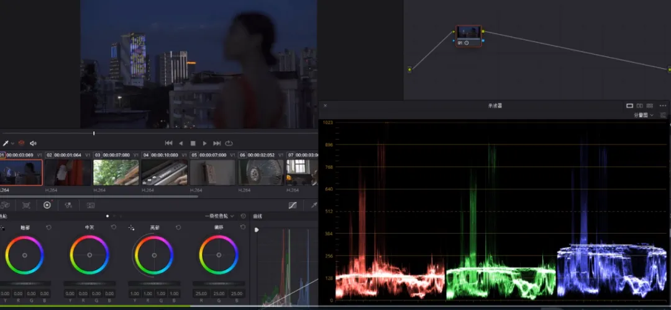Reset the Gain color wheel
The image size is (671, 310).
178,228
